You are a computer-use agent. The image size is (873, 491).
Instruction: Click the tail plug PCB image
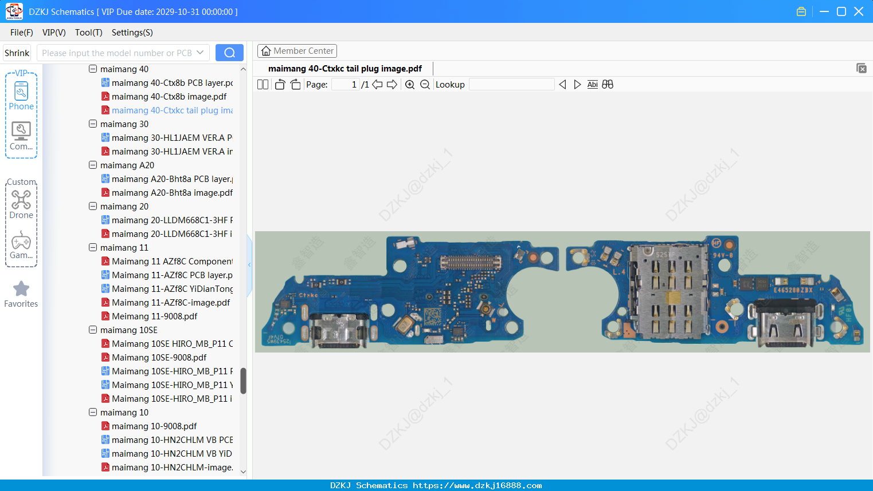[x=562, y=292]
